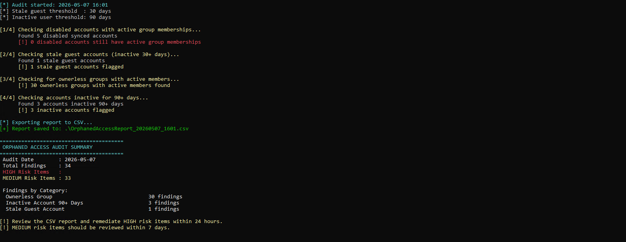Click the ORPHANED ACCESS AUDIT SUMMARY title

click(48, 147)
